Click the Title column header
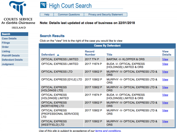Image resolution: width=177 pixels, height=132 pixels. click(x=109, y=55)
